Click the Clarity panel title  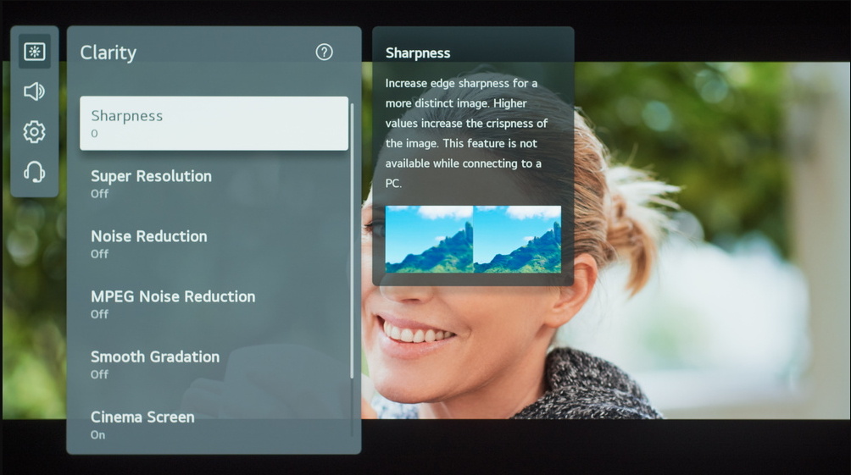108,52
